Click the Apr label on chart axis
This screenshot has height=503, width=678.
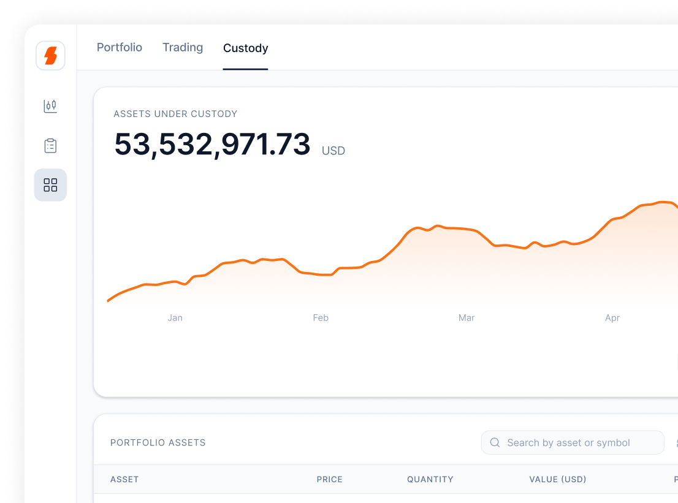612,318
